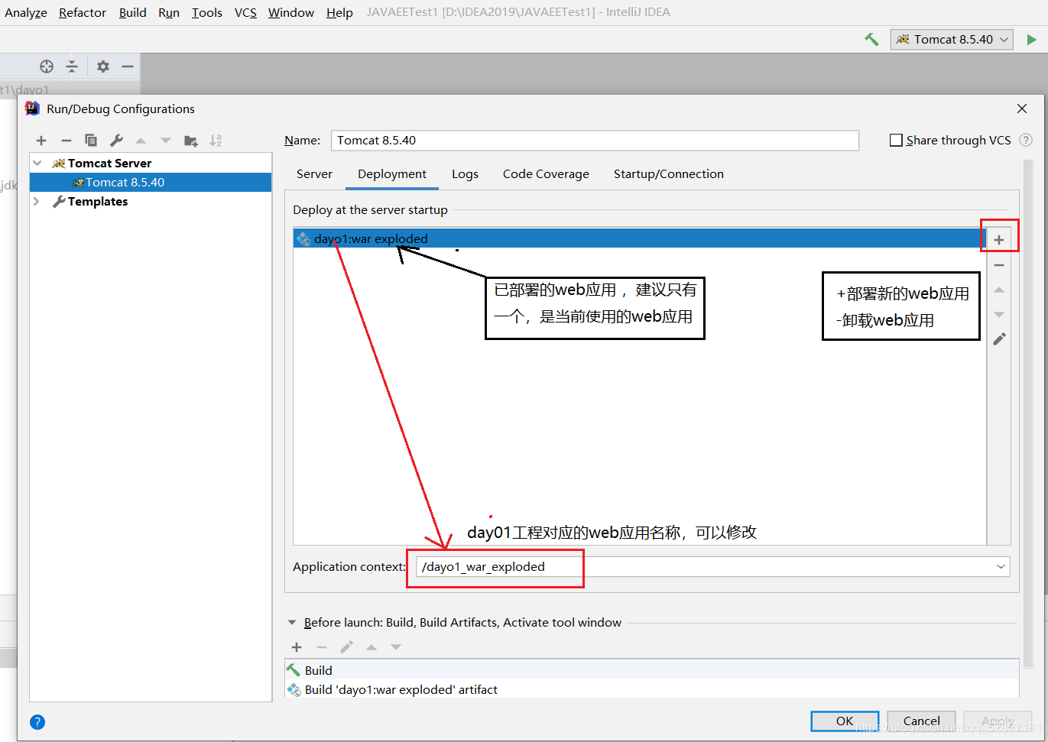Click the Application context text field

(x=703, y=567)
